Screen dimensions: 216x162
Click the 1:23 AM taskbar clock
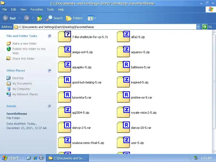point(206,158)
